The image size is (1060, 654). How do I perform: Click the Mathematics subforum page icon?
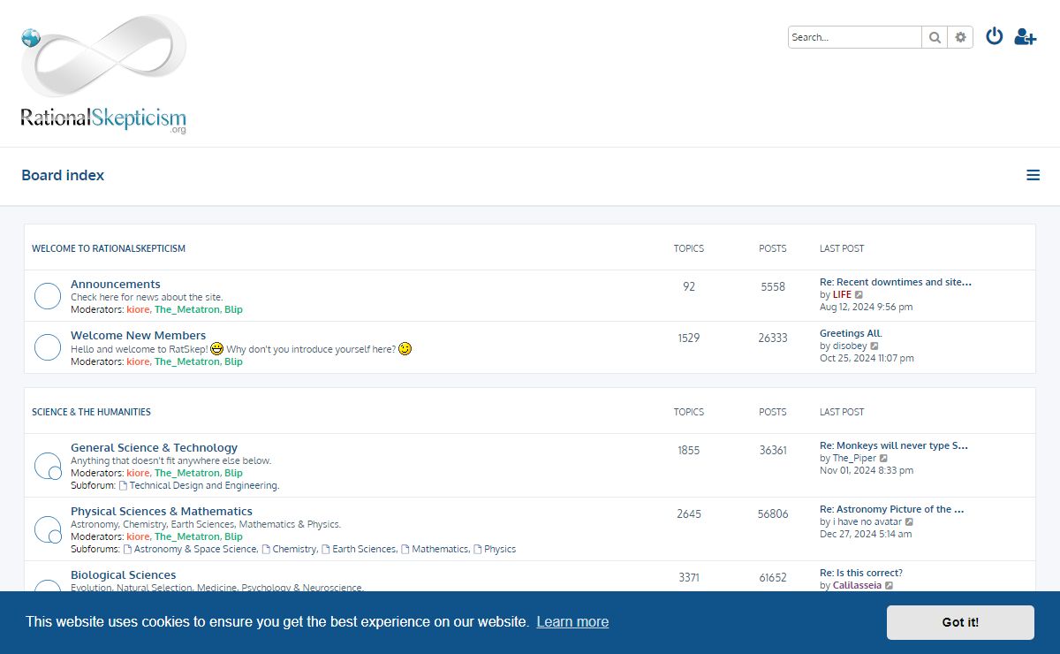click(405, 550)
